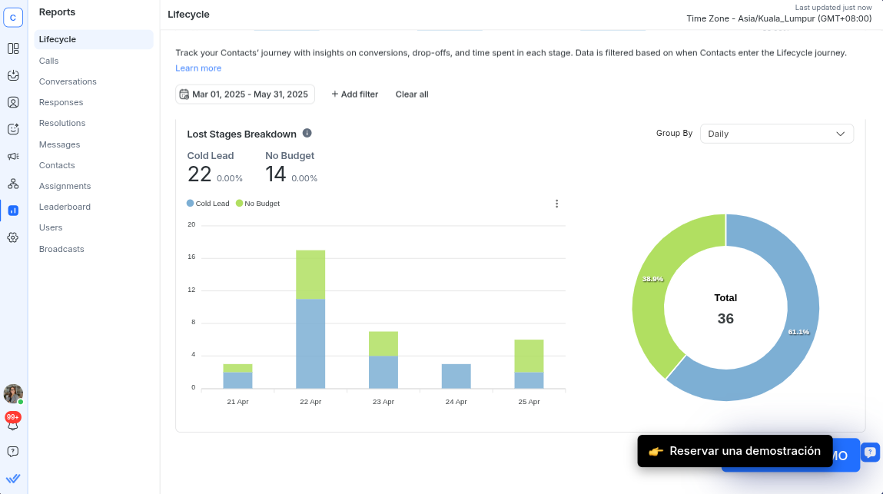
Task: Click Clear all filters
Action: click(x=412, y=94)
